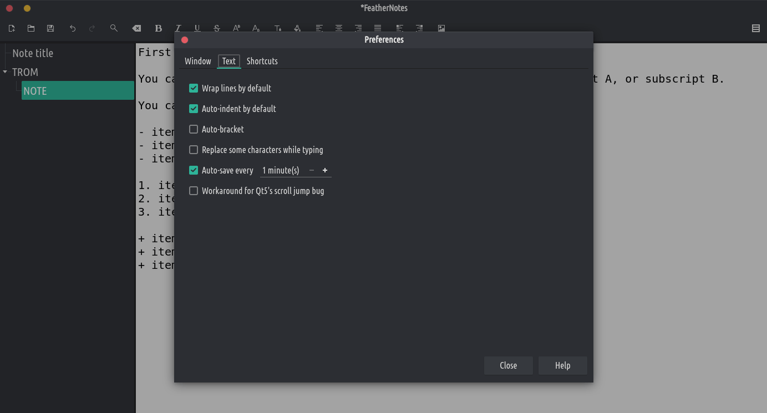
Task: Open the hamburger menu at top right
Action: [x=755, y=28]
